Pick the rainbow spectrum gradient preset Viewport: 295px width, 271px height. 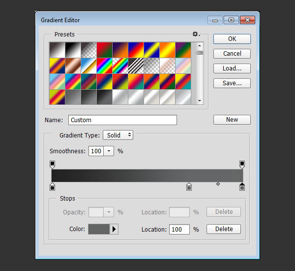(104, 66)
